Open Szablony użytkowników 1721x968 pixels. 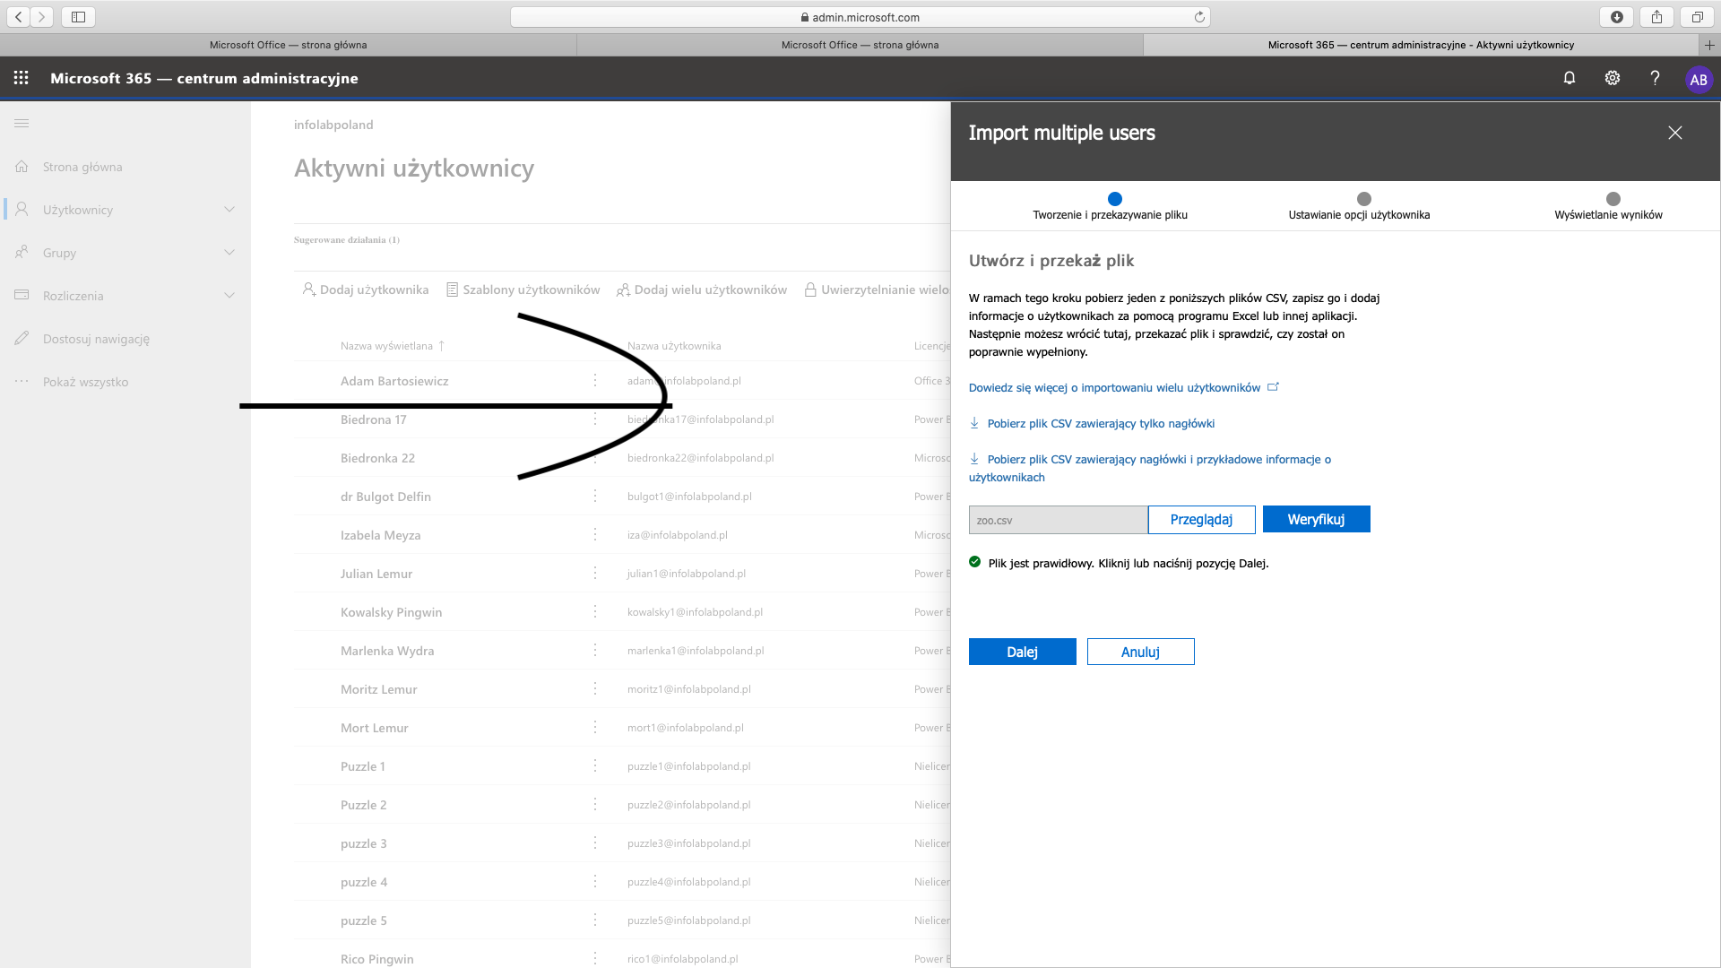click(523, 290)
